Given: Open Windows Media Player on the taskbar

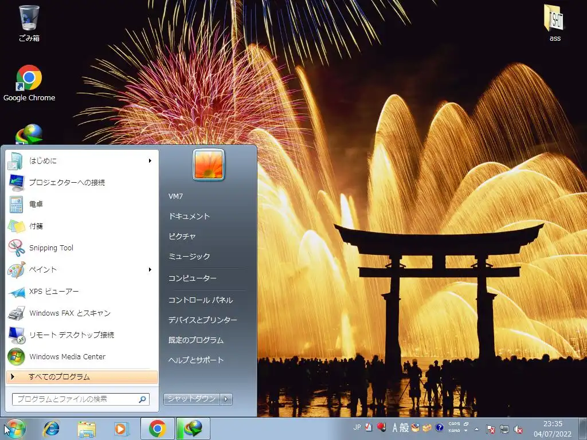Looking at the screenshot, I should point(122,429).
